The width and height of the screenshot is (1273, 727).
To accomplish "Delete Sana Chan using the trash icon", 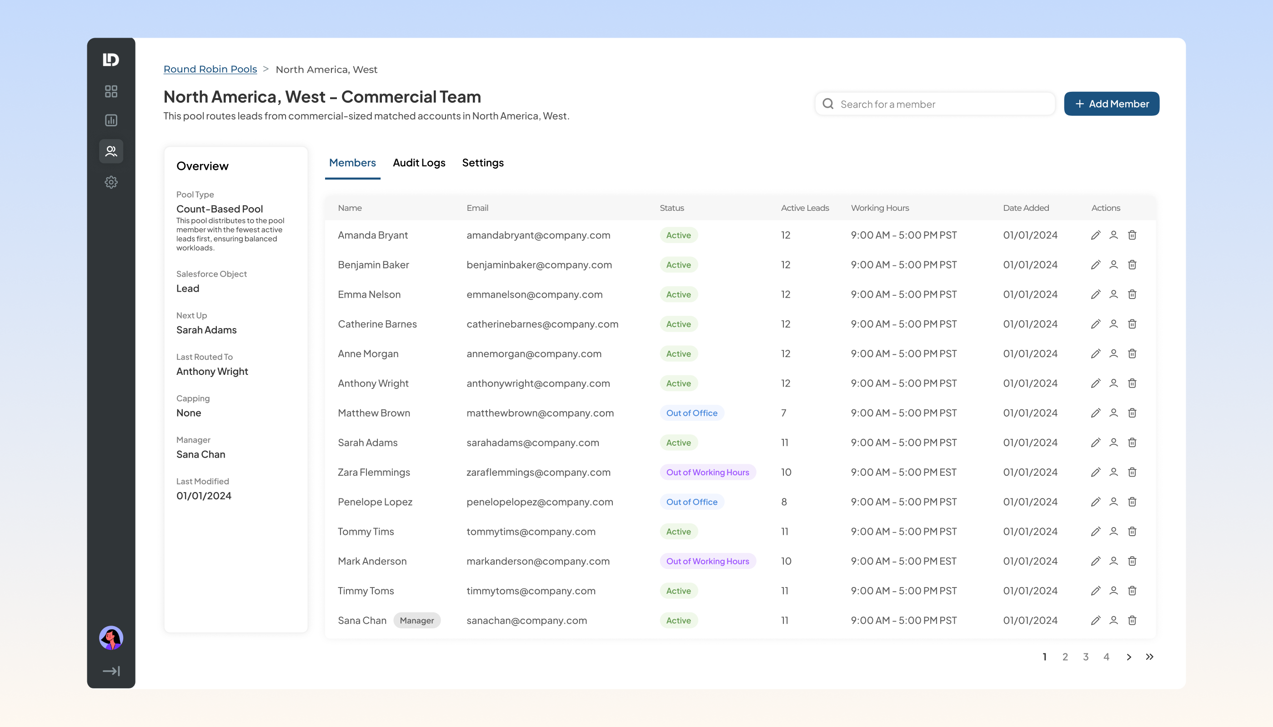I will [1132, 620].
